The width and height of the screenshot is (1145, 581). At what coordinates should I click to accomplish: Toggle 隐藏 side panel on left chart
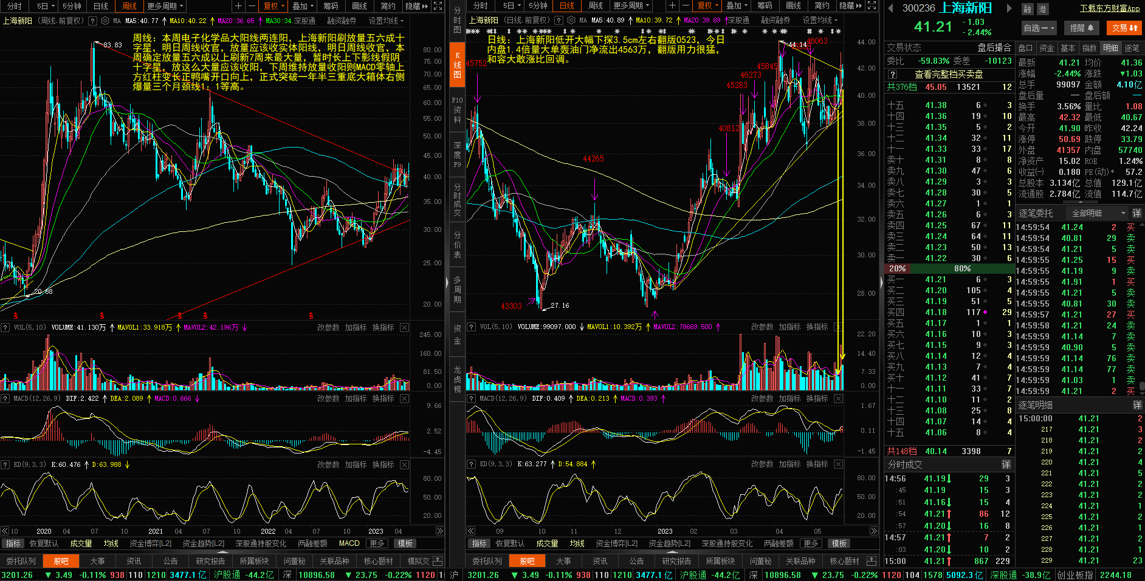pos(417,6)
